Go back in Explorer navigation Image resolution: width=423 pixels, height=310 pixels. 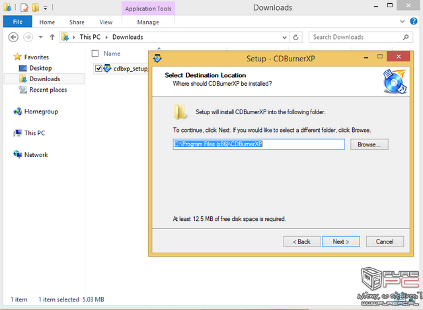[x=13, y=37]
